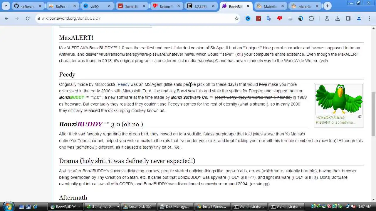Launch Internet Explorer from quick launch
The width and height of the screenshot is (376, 211).
[35, 207]
